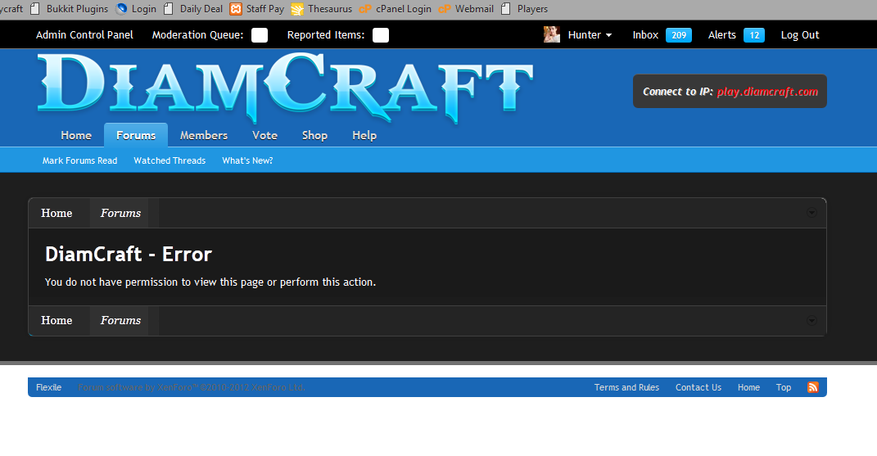Viewport: 877px width, 456px height.
Task: Click the DiamCraft logo
Action: 285,84
